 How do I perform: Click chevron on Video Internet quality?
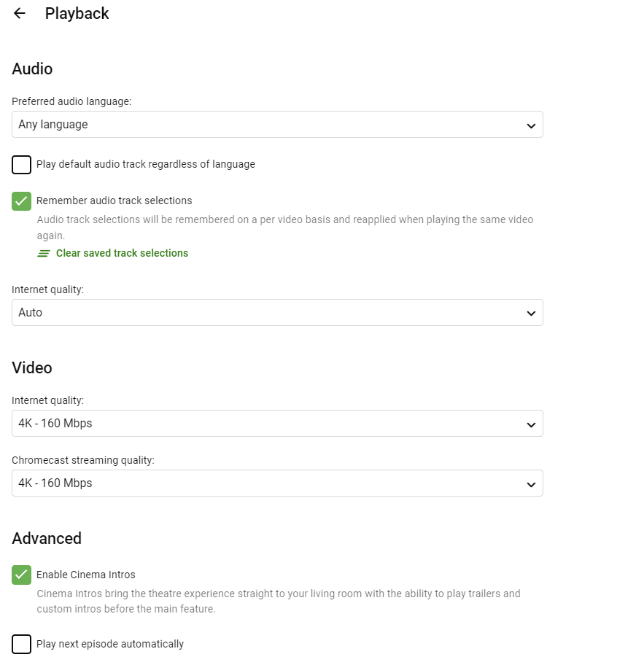(x=531, y=424)
